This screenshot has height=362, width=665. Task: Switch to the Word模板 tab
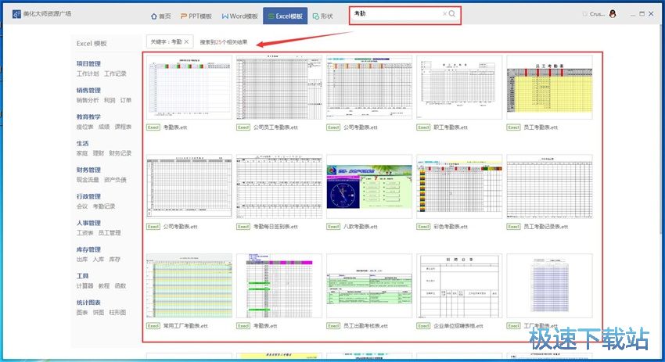pyautogui.click(x=239, y=16)
